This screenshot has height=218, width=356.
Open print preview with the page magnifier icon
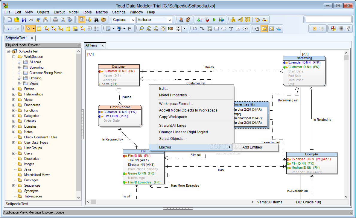(63, 20)
